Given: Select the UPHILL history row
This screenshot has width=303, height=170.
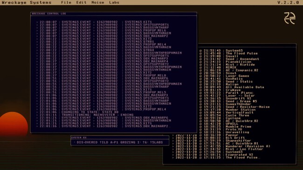Looking at the screenshot, I should coord(219,124).
